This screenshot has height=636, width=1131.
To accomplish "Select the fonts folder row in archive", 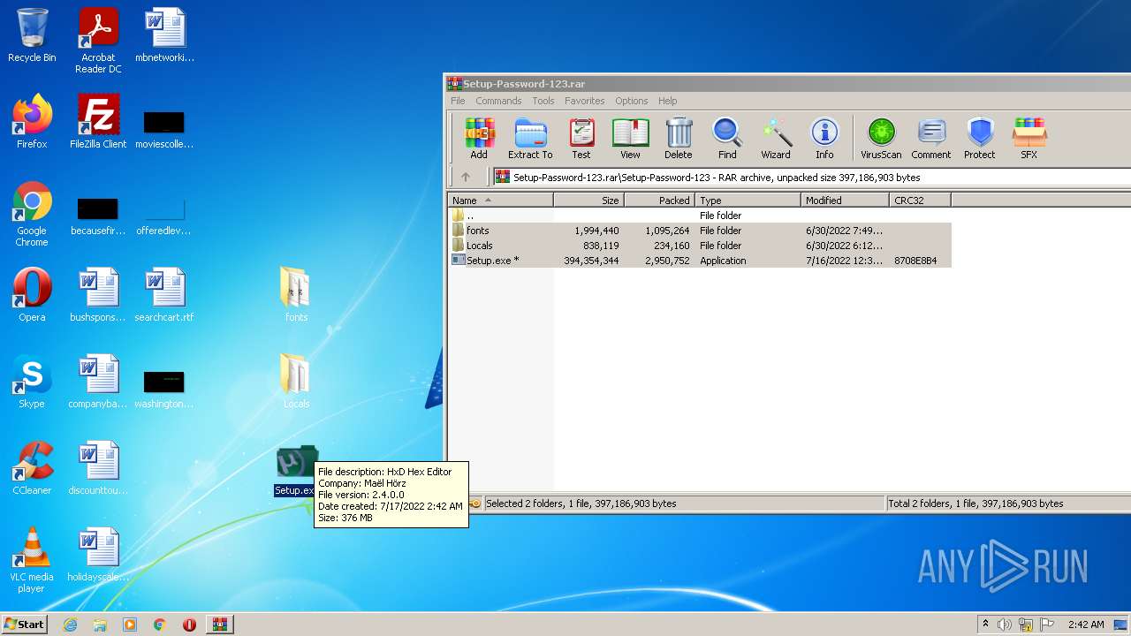I will pyautogui.click(x=699, y=231).
